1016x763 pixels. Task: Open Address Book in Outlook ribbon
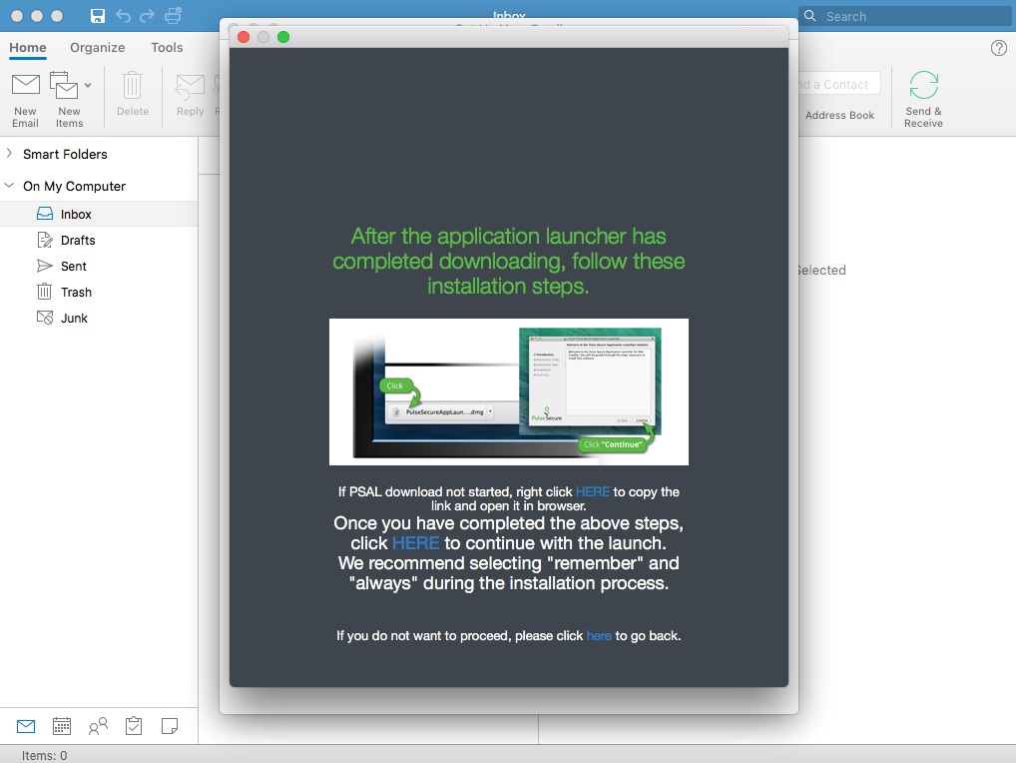[839, 115]
